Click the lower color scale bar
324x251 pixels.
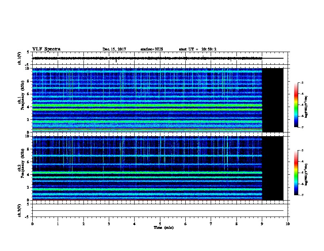296,173
